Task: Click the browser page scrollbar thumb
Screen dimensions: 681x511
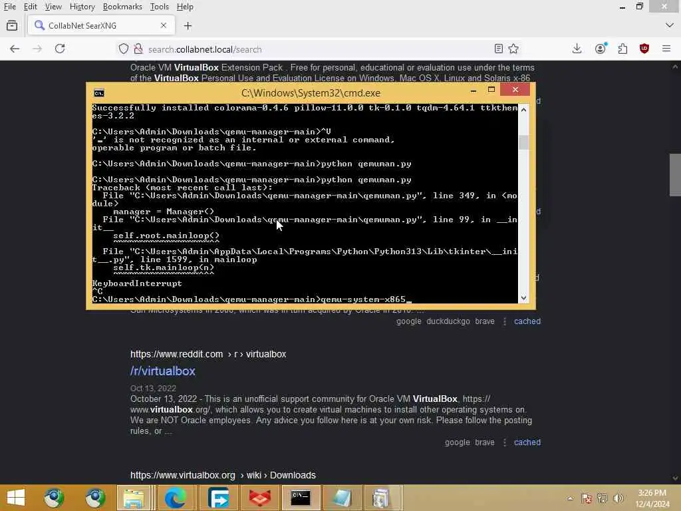Action: (675, 175)
